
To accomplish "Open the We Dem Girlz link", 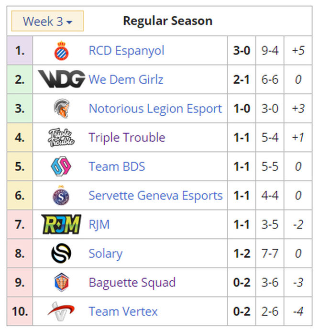I will (126, 79).
